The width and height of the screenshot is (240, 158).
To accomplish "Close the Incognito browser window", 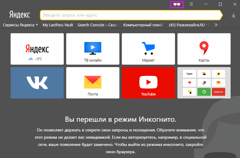I will pos(235,4).
